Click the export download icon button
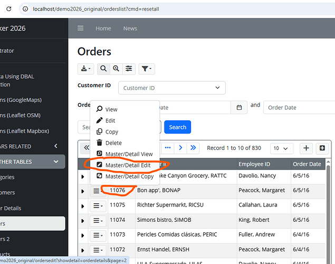This screenshot has height=264, width=335. (85, 69)
